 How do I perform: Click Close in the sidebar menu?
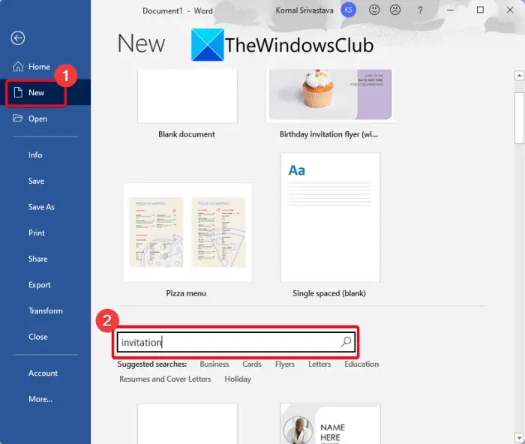(37, 337)
